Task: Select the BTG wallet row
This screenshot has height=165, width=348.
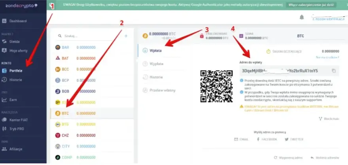Action: pos(92,124)
